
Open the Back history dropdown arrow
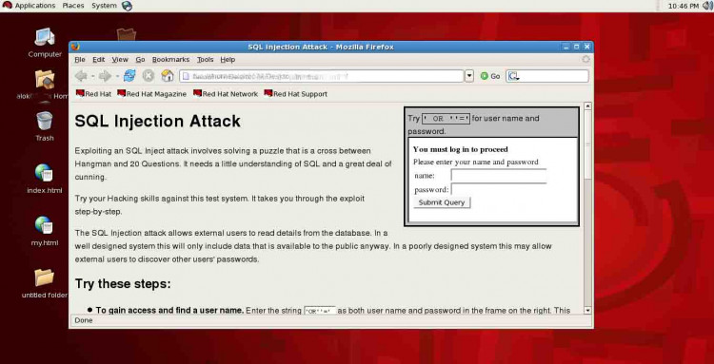92,76
